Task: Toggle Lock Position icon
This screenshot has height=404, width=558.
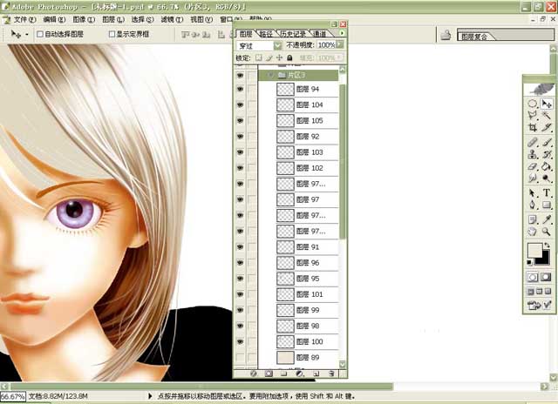Action: coord(279,57)
